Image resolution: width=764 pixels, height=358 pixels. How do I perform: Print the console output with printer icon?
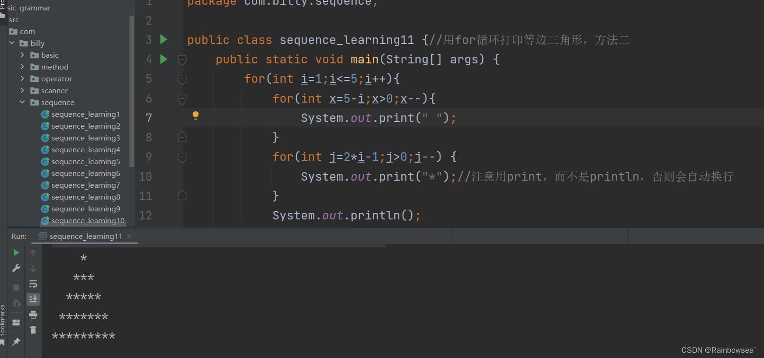33,314
